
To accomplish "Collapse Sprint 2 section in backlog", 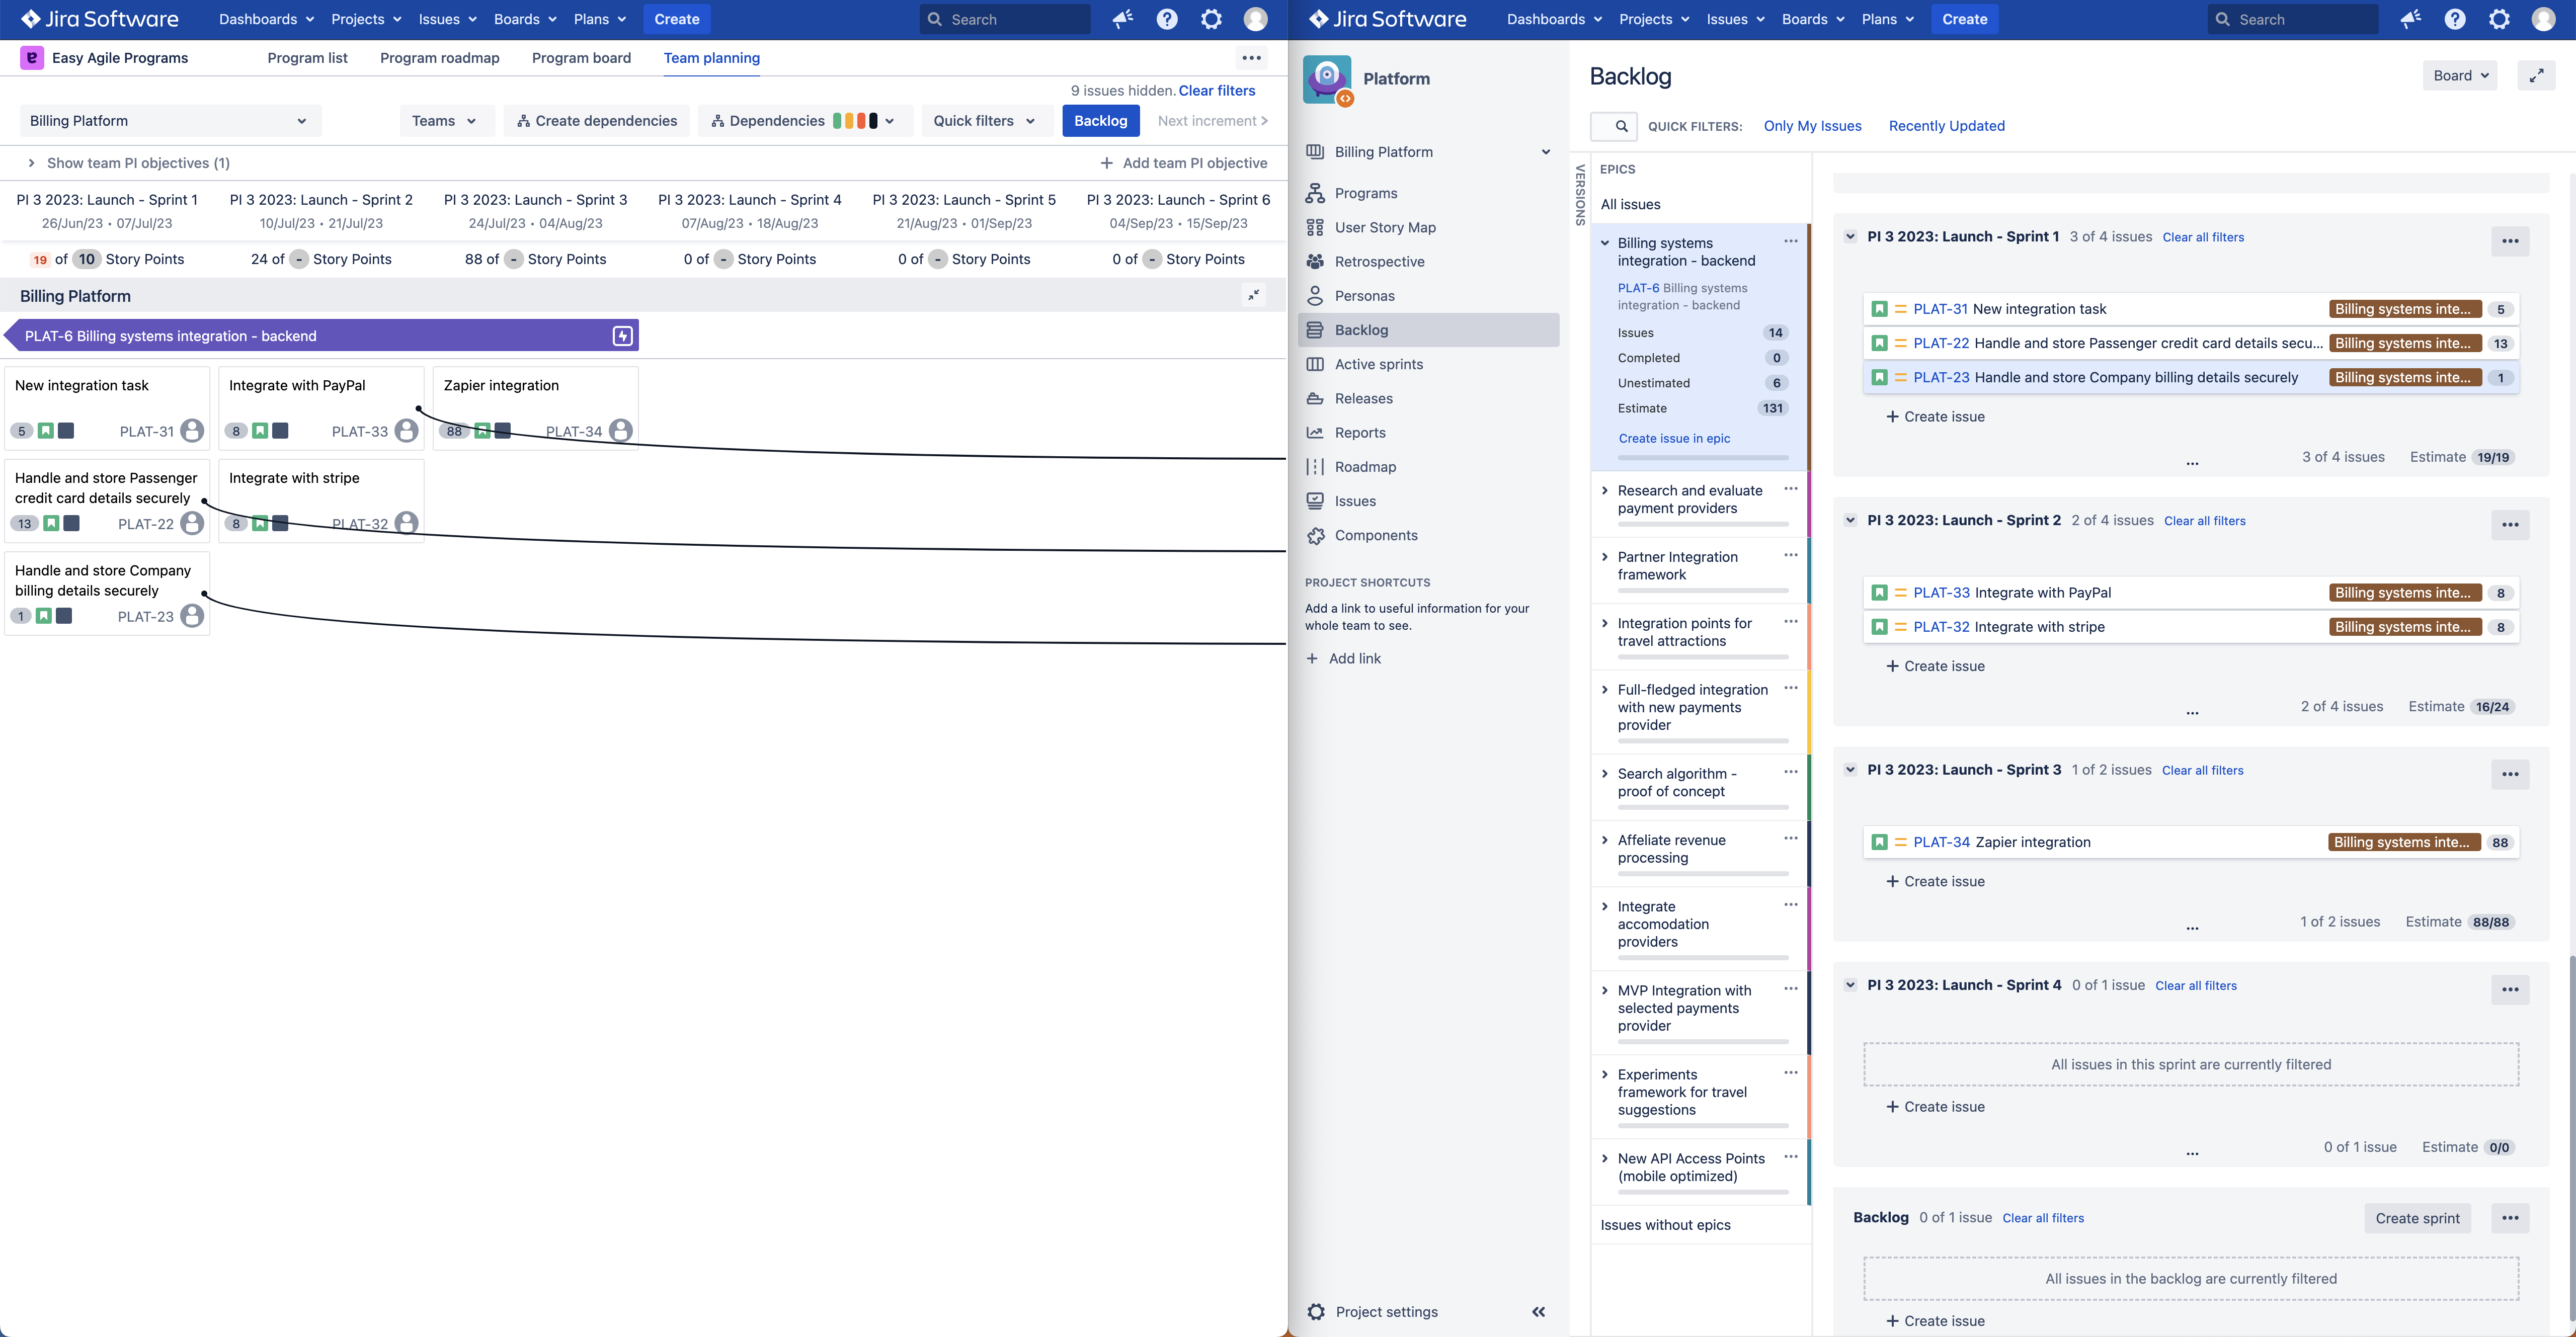I will [x=1850, y=521].
